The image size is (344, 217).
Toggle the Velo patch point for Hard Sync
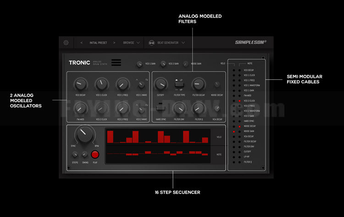[233, 121]
